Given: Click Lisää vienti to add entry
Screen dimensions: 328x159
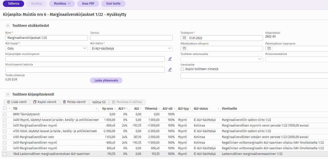Looking at the screenshot, I should [17, 102].
